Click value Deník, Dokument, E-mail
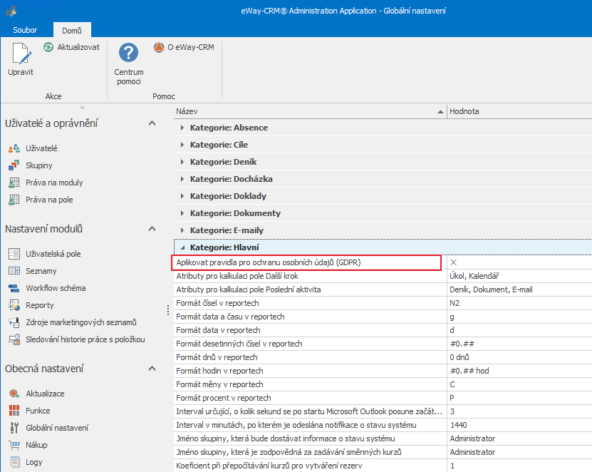The image size is (592, 472). tap(491, 290)
